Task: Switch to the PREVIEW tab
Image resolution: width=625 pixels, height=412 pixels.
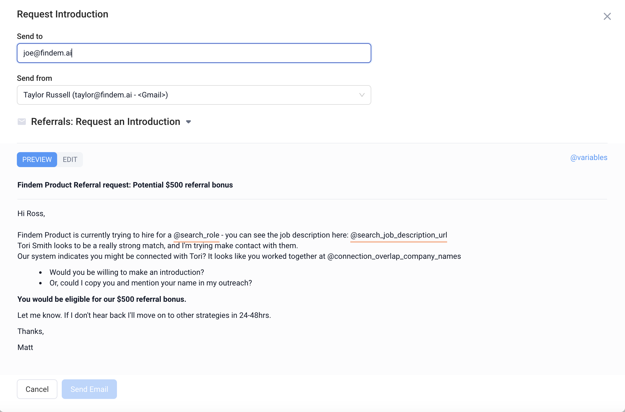Action: 37,159
